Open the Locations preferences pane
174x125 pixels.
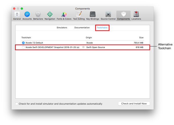pos(136,16)
